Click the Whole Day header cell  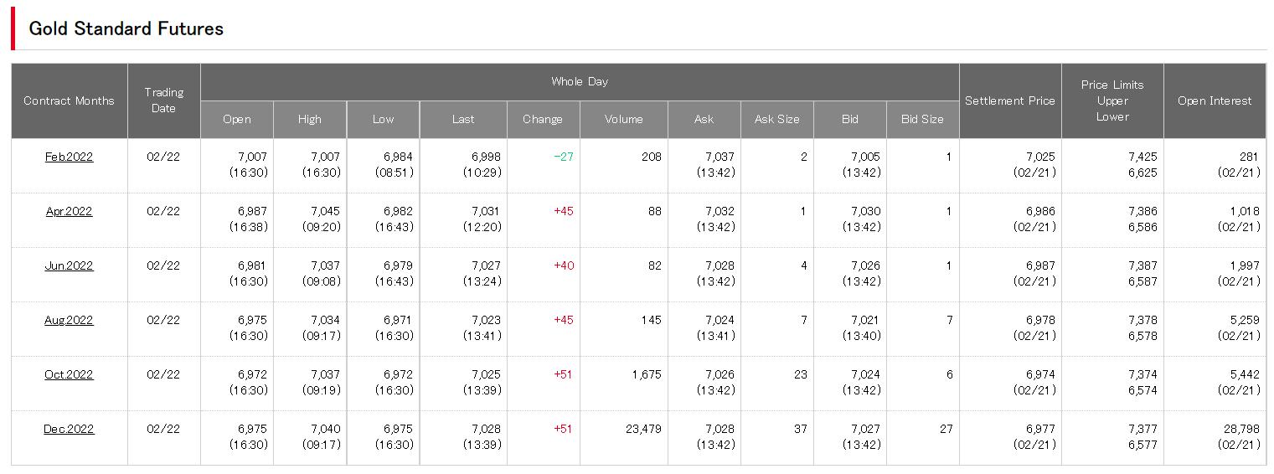pos(580,81)
